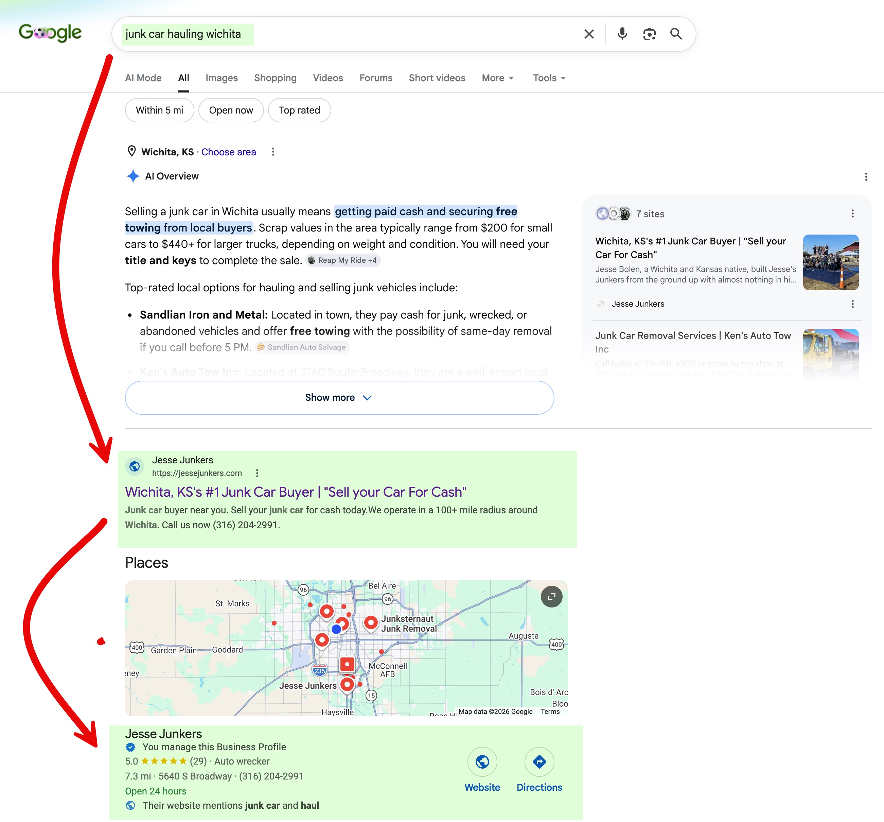Expand AI Overview with 'Show more'
The image size is (884, 822).
[339, 398]
